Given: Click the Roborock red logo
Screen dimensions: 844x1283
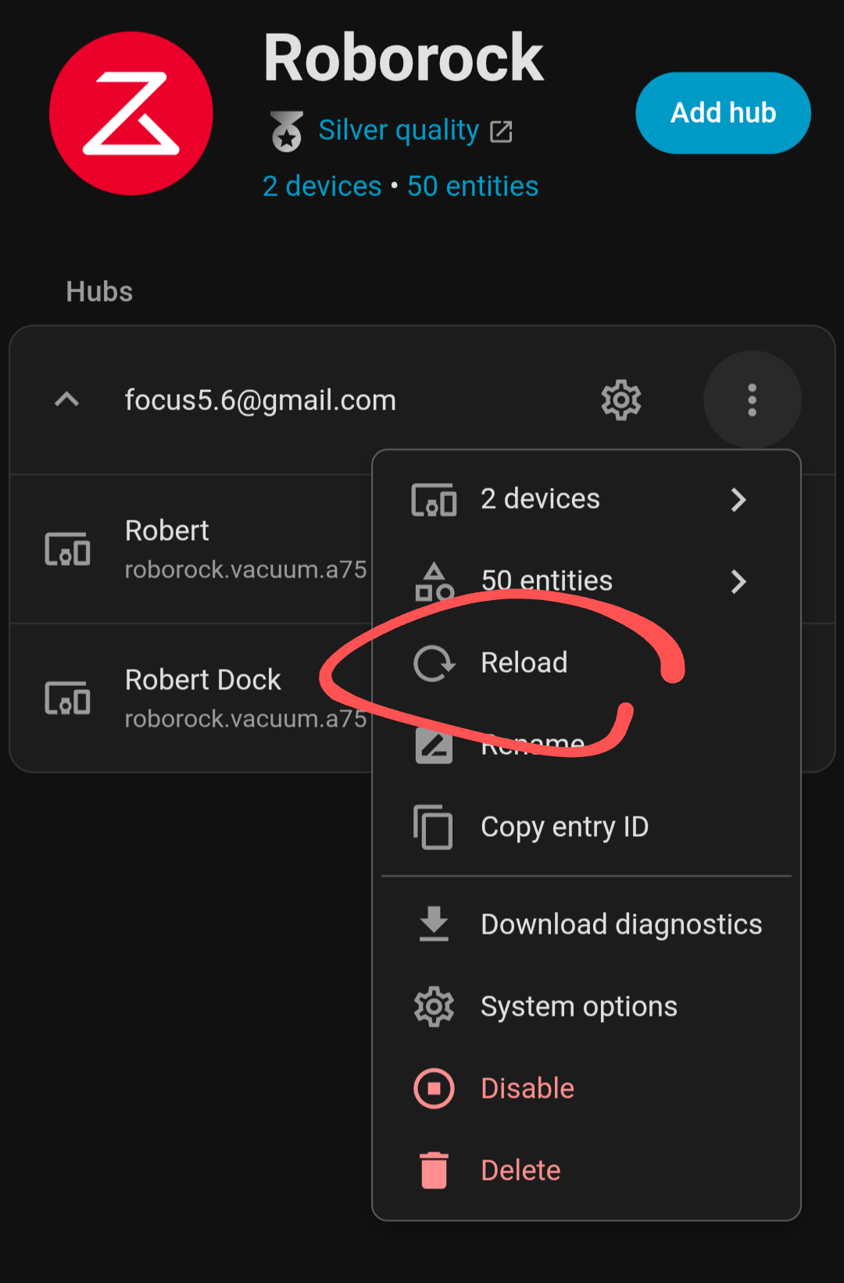Looking at the screenshot, I should (131, 114).
